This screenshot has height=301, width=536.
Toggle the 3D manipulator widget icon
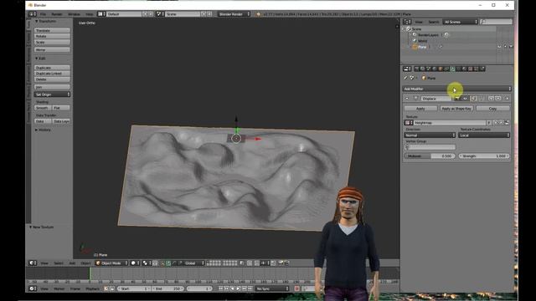point(162,263)
